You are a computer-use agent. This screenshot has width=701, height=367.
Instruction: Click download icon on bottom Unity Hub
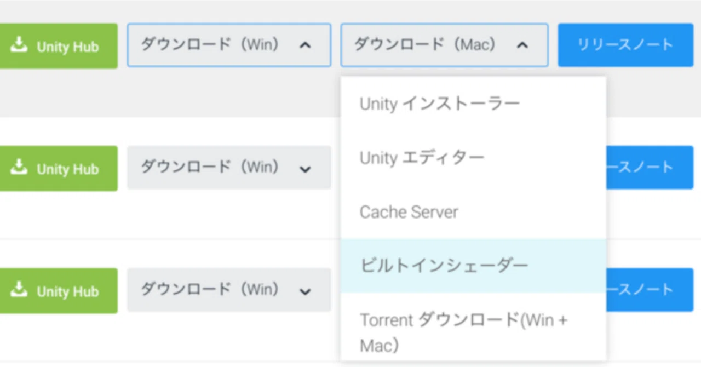[19, 290]
